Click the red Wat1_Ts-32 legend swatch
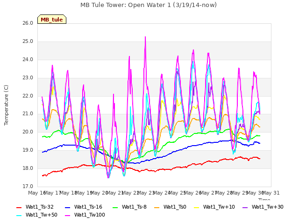This screenshot has width=299, height=224. tap(19, 208)
